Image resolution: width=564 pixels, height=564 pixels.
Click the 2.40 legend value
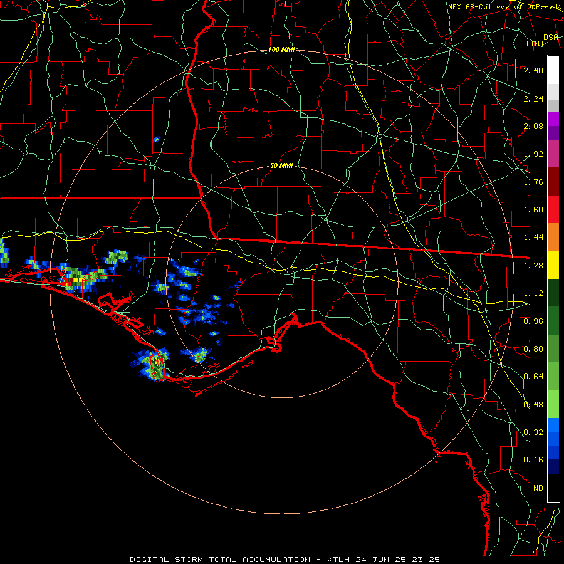[x=533, y=70]
